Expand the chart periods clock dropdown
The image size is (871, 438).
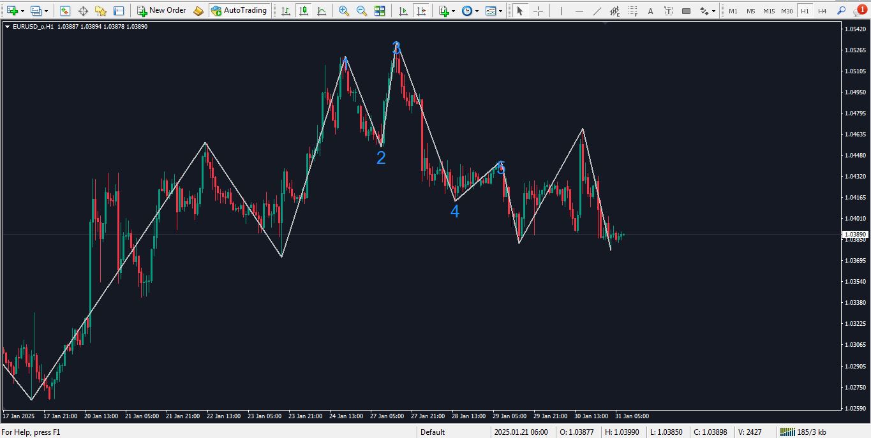pyautogui.click(x=476, y=11)
